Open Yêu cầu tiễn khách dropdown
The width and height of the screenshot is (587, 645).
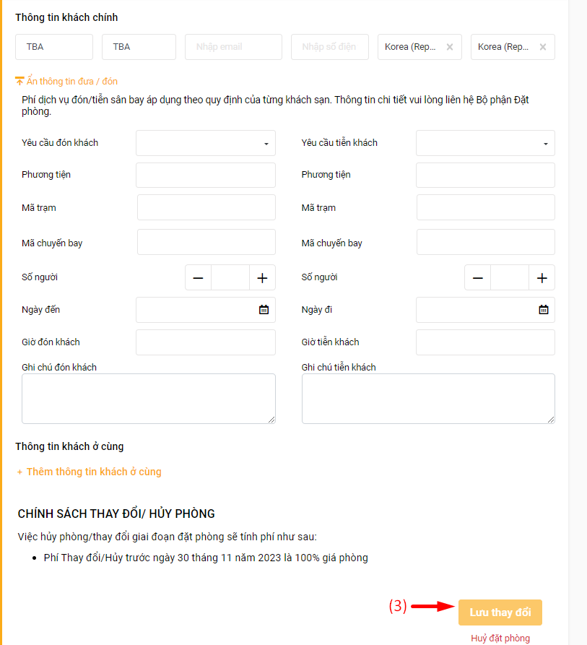485,143
